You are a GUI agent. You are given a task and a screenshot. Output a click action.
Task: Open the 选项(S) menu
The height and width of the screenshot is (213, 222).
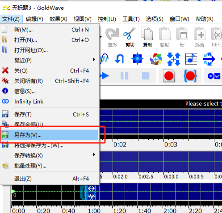(155, 19)
